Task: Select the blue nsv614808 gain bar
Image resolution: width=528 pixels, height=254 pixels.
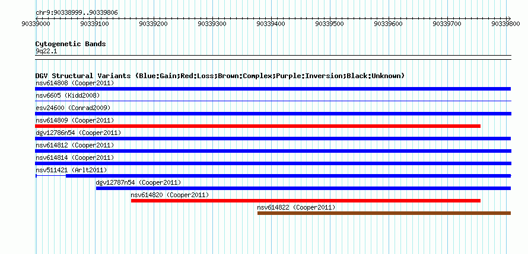Action: (x=273, y=89)
